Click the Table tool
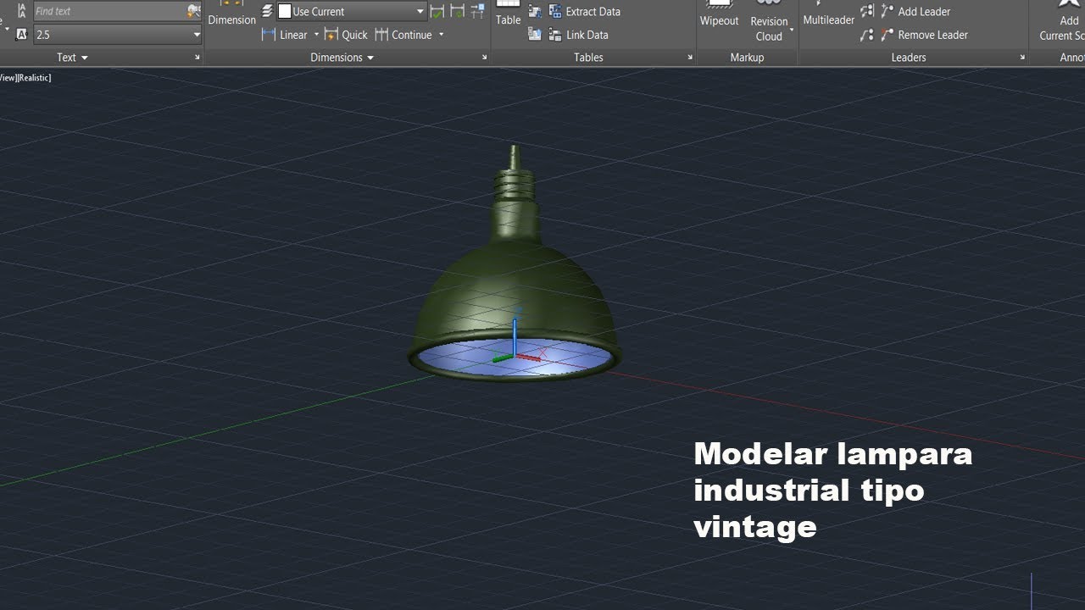This screenshot has height=610, width=1085. pyautogui.click(x=508, y=14)
